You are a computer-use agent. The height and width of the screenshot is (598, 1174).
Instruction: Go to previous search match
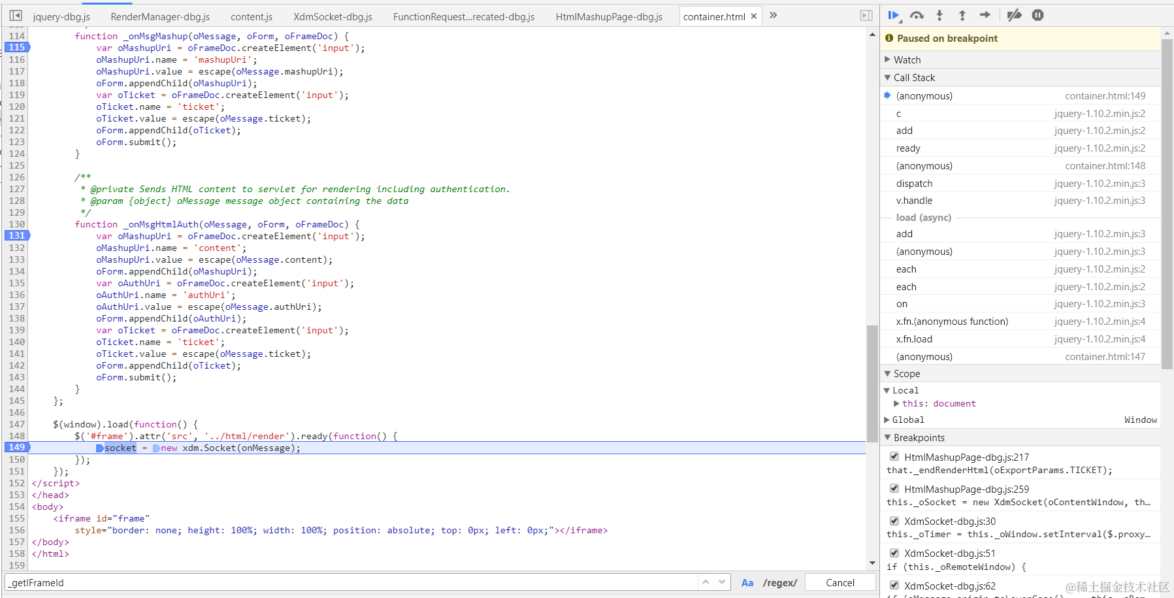[706, 582]
